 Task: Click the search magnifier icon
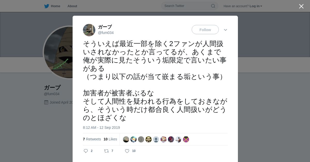pos(213,6)
